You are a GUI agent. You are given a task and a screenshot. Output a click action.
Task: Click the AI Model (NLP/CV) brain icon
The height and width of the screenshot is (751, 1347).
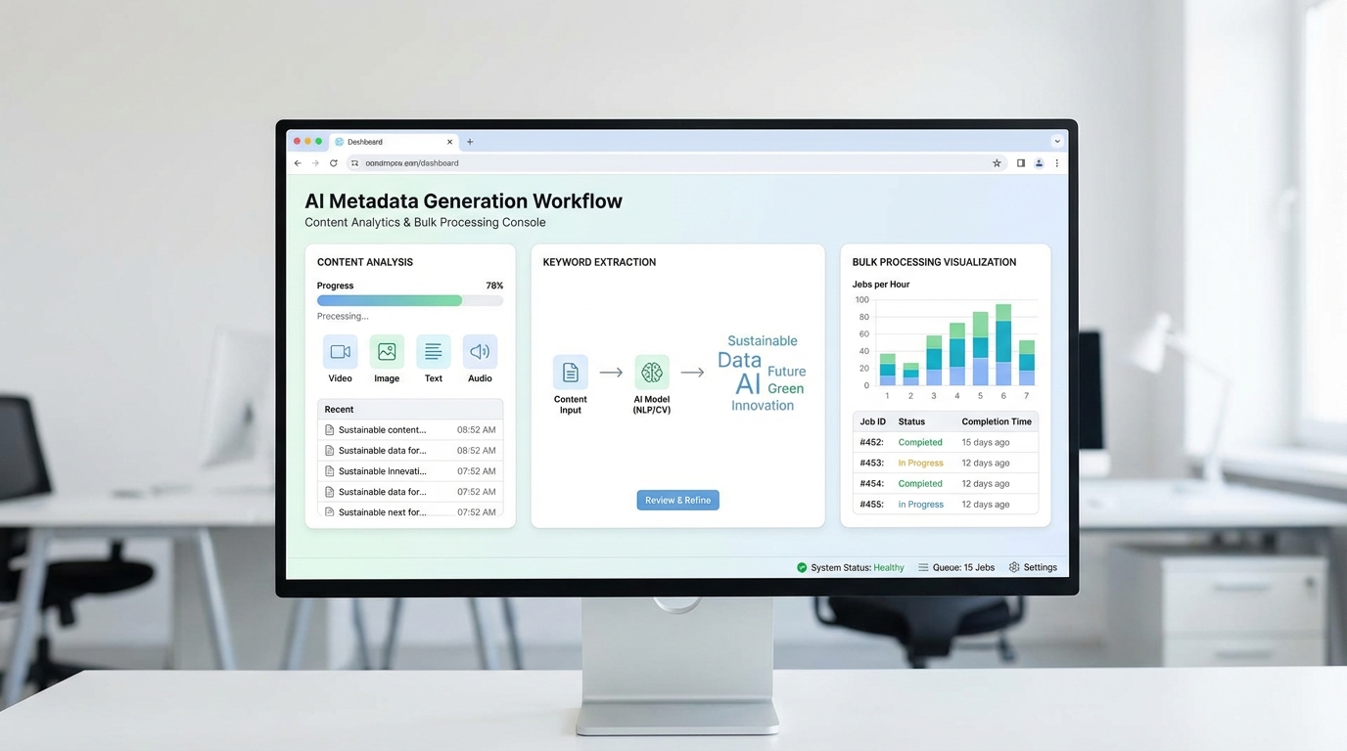click(x=651, y=373)
